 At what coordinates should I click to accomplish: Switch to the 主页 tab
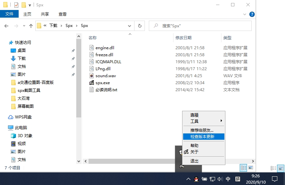coord(27,14)
